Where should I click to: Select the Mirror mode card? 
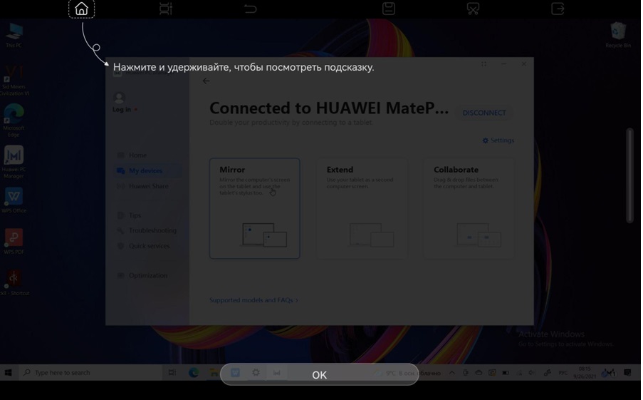click(254, 208)
